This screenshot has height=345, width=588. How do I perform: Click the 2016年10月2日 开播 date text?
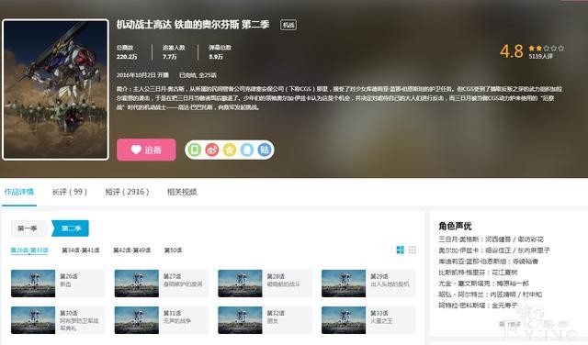(142, 75)
